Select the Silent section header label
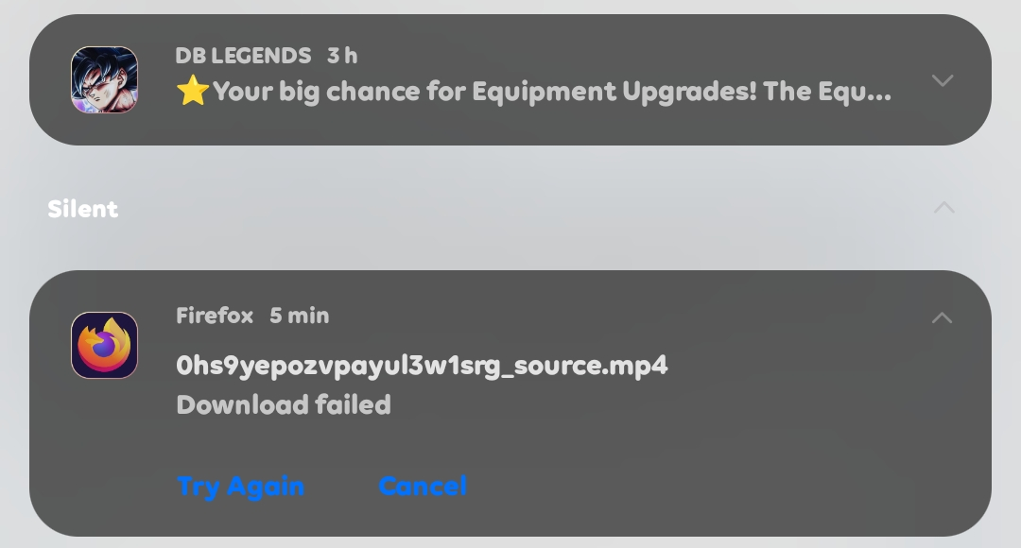The image size is (1021, 548). click(82, 209)
